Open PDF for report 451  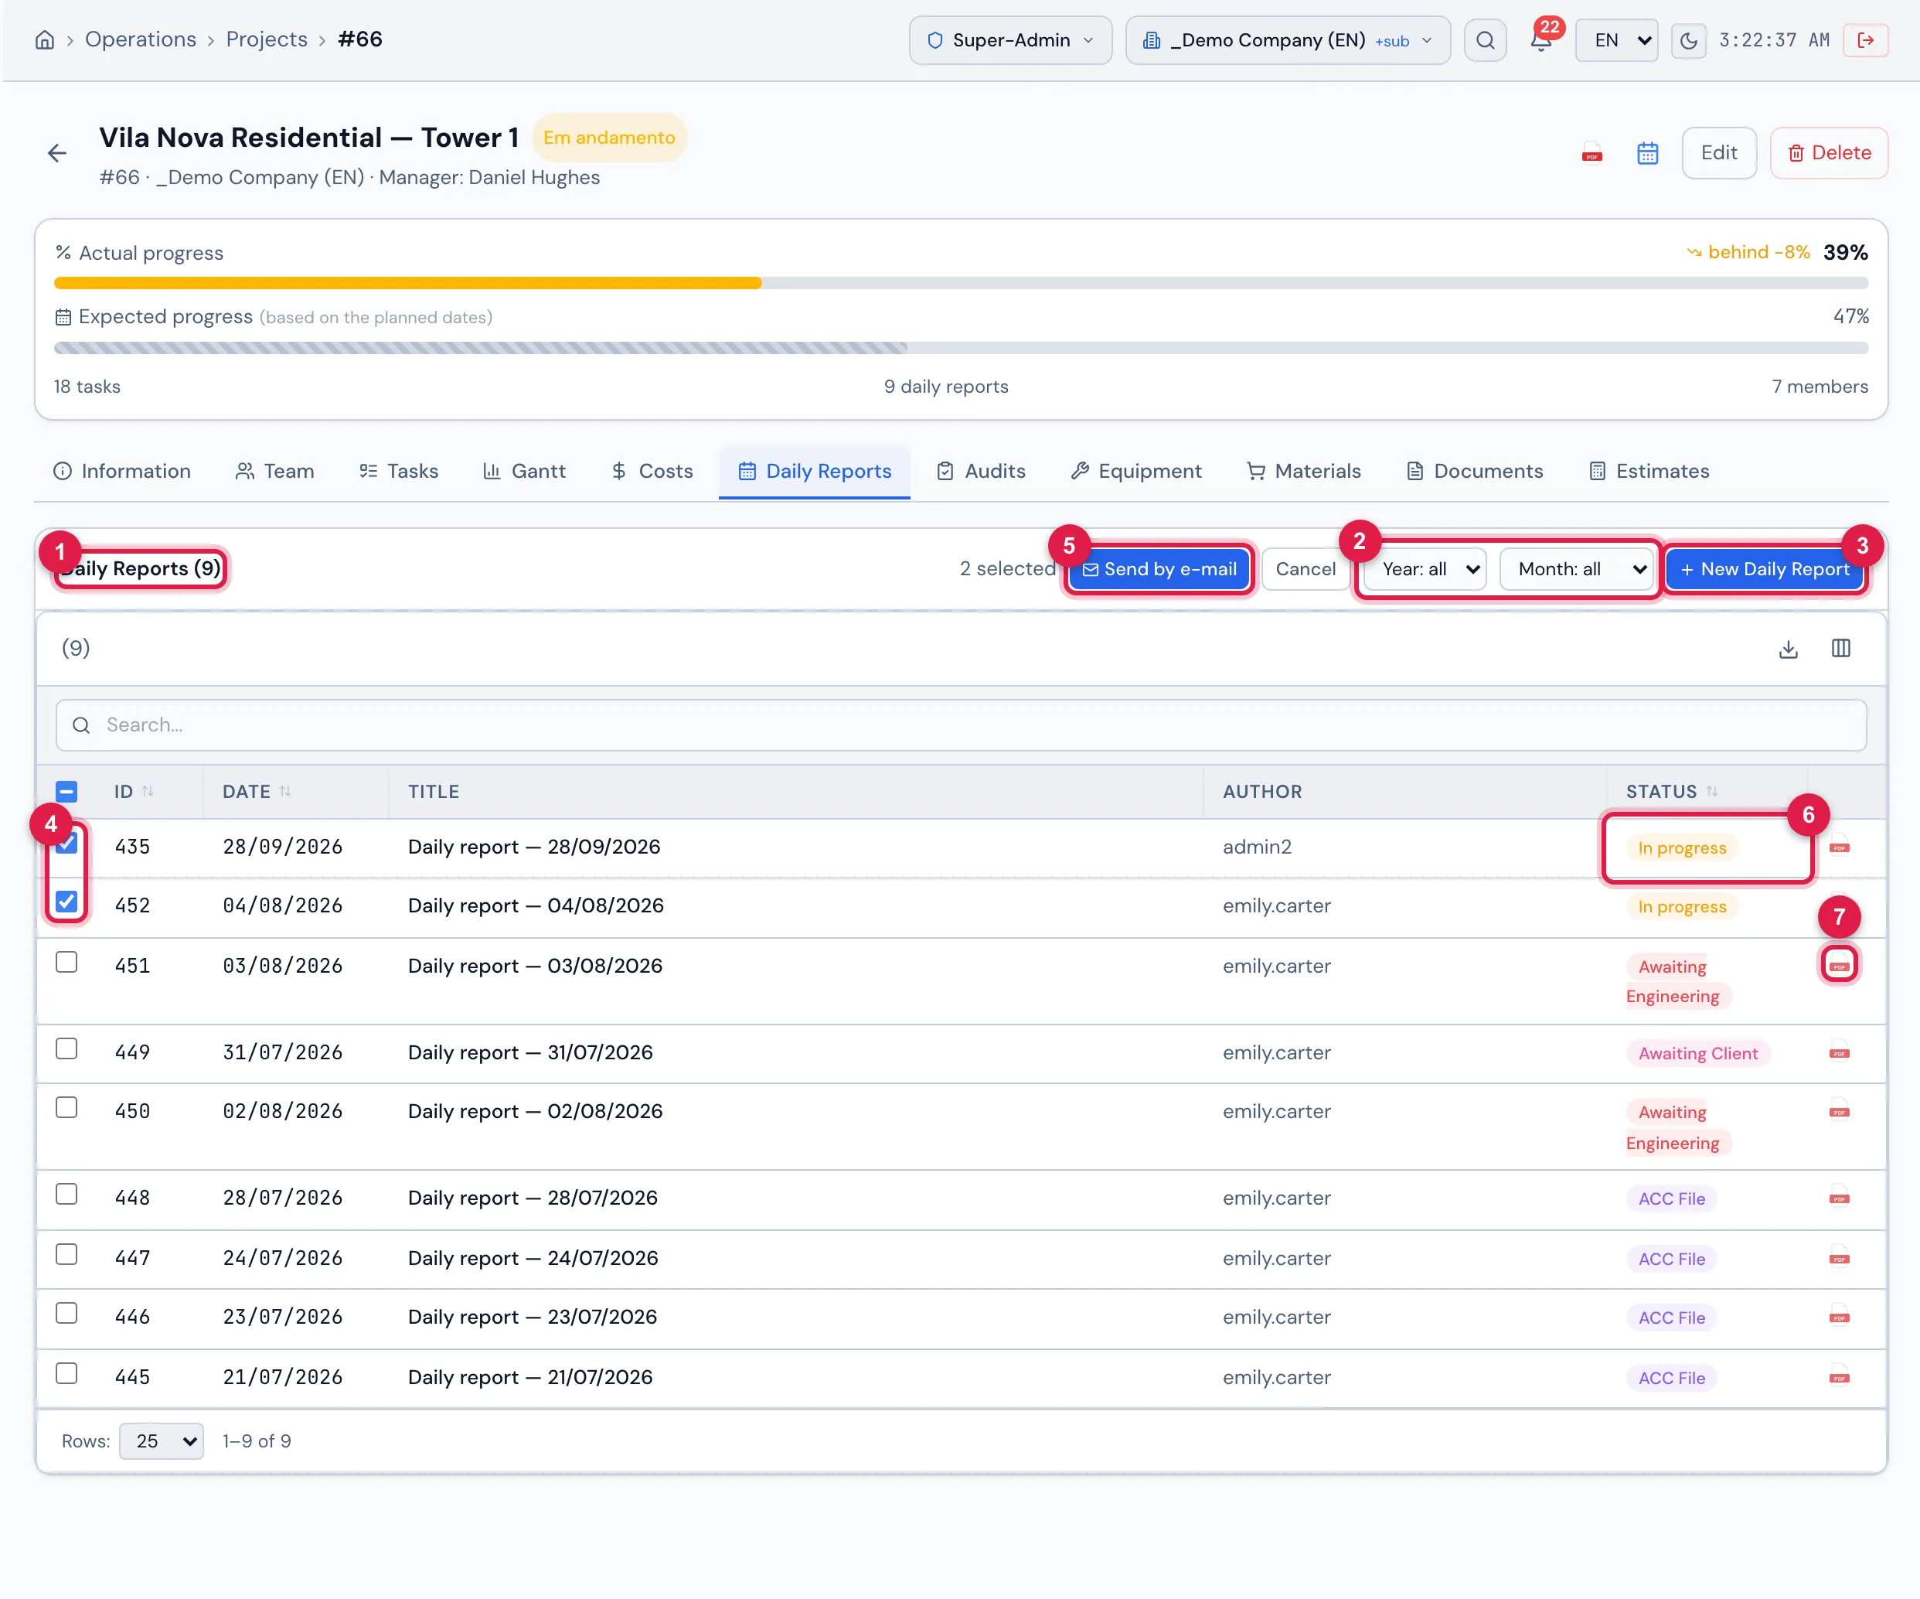(x=1839, y=965)
